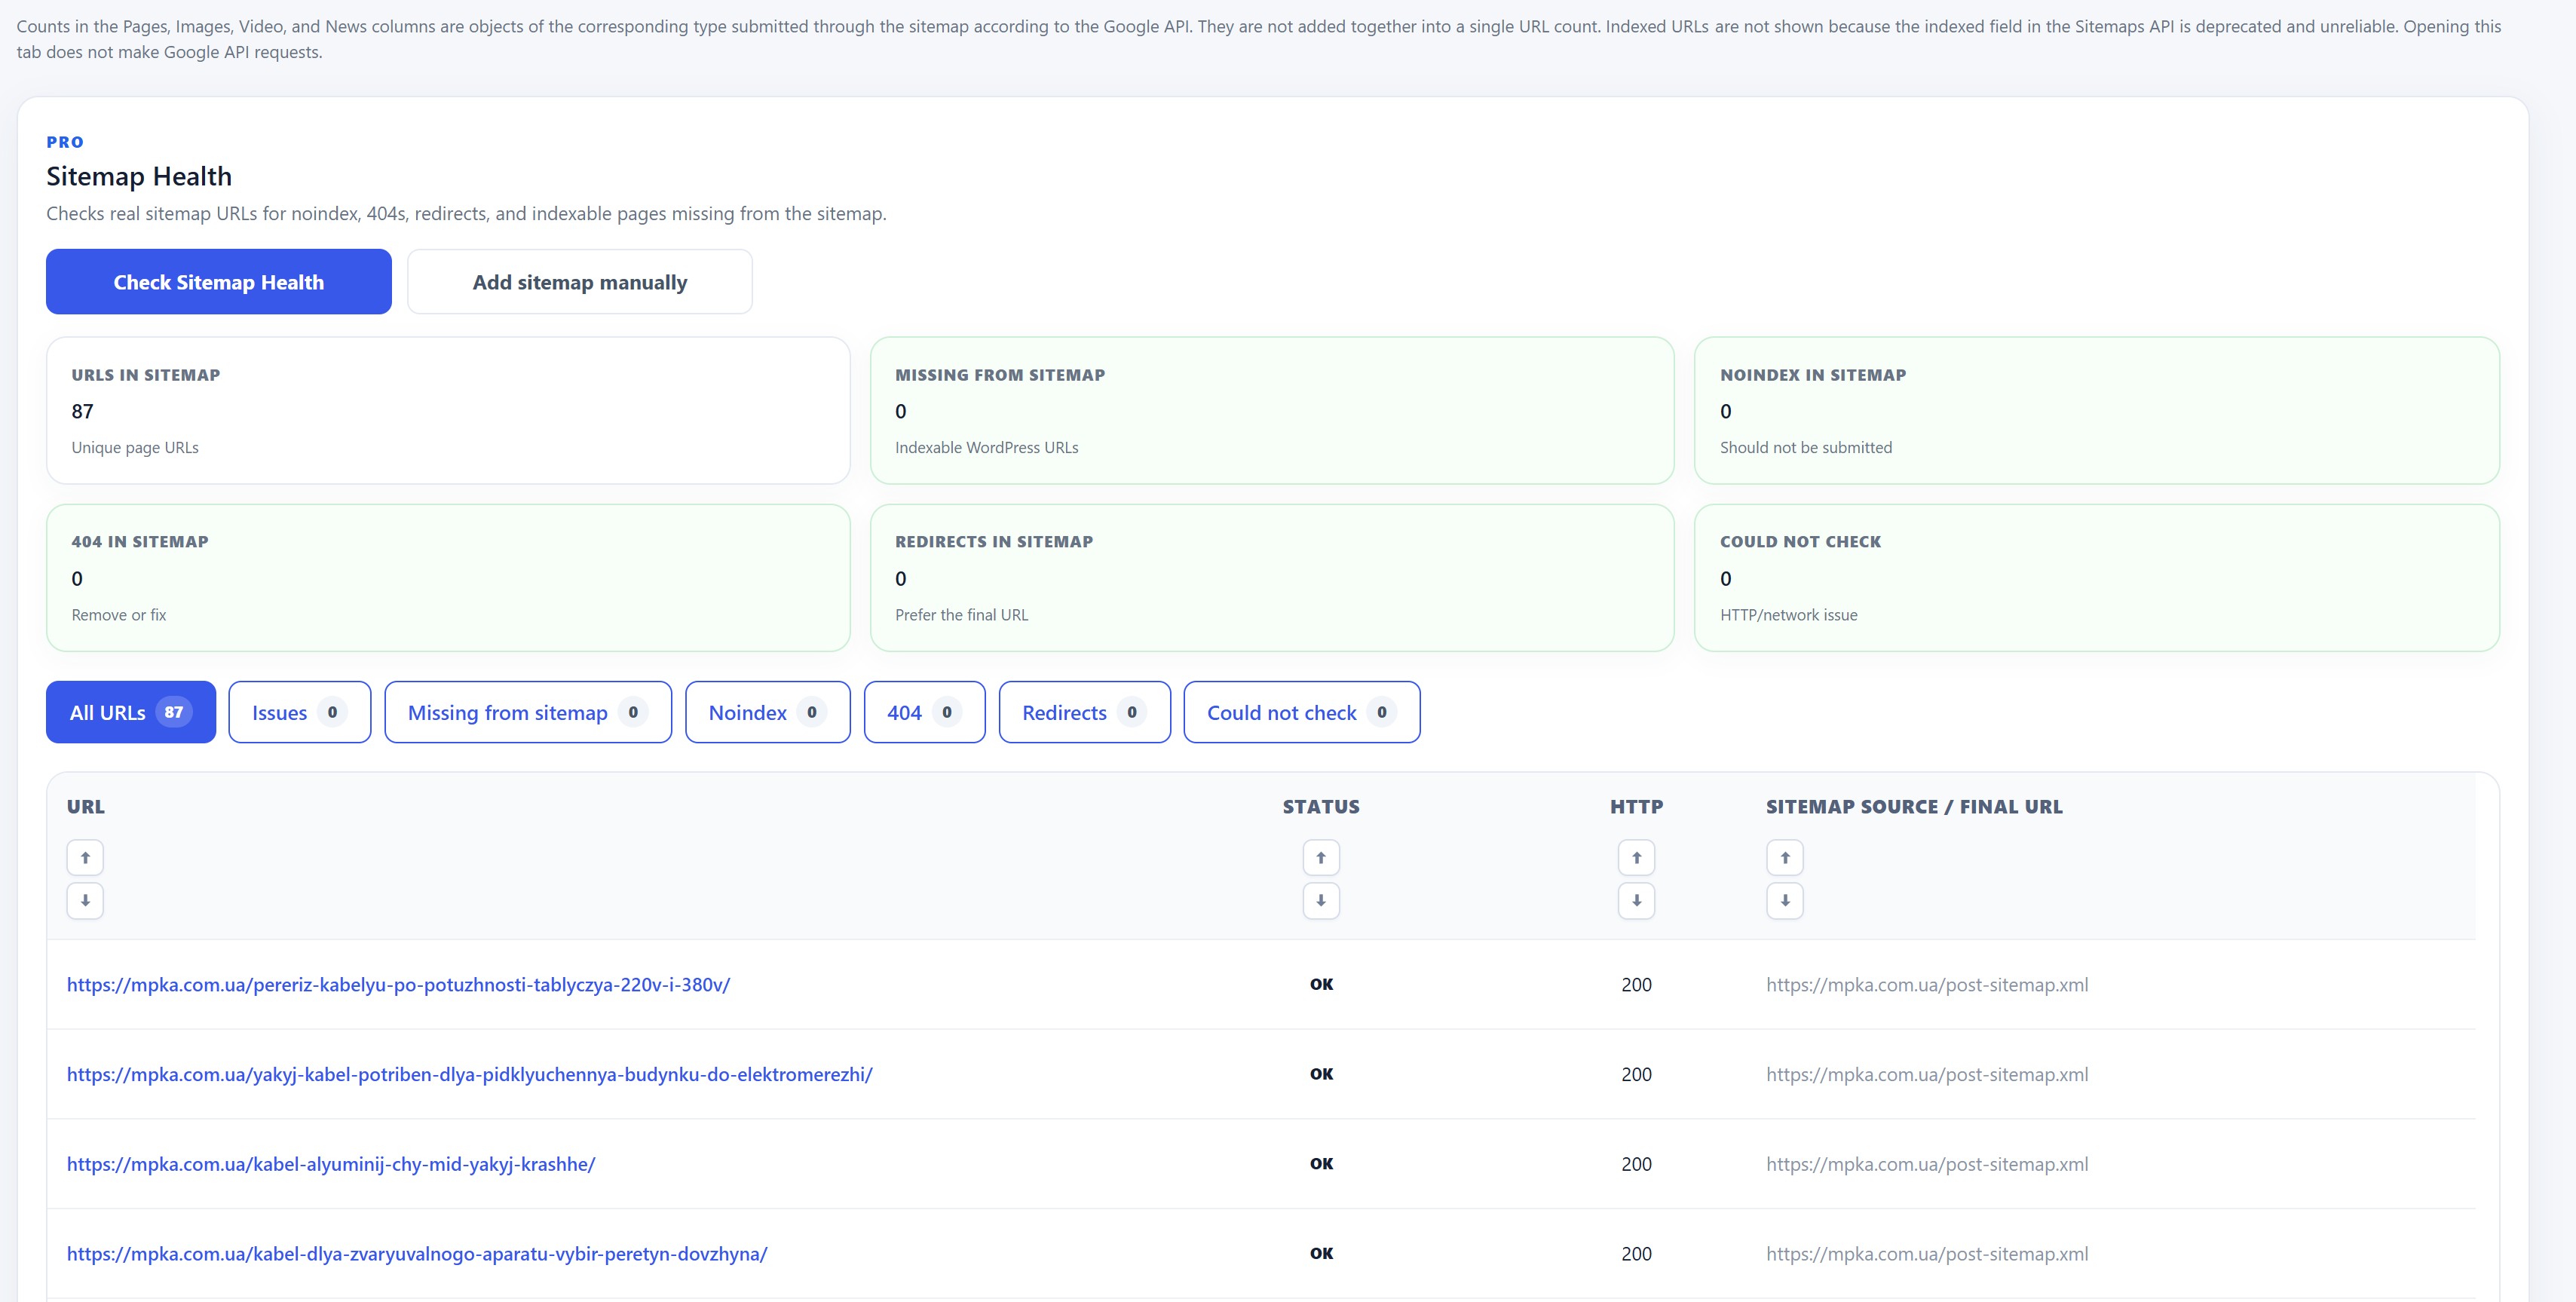
Task: Click post-sitemap.xml source in pereriz-kabelyu row
Action: pos(1927,984)
